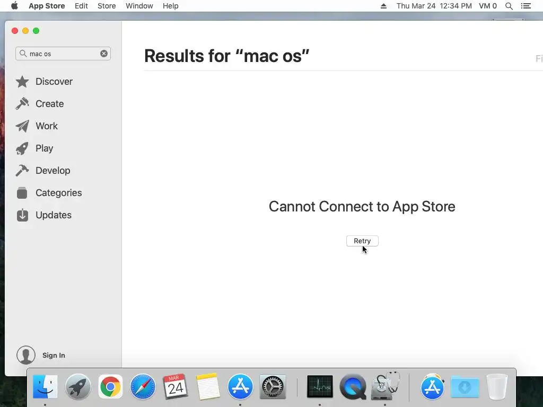Open QuickTime Player from the Dock
The width and height of the screenshot is (543, 407).
(353, 386)
